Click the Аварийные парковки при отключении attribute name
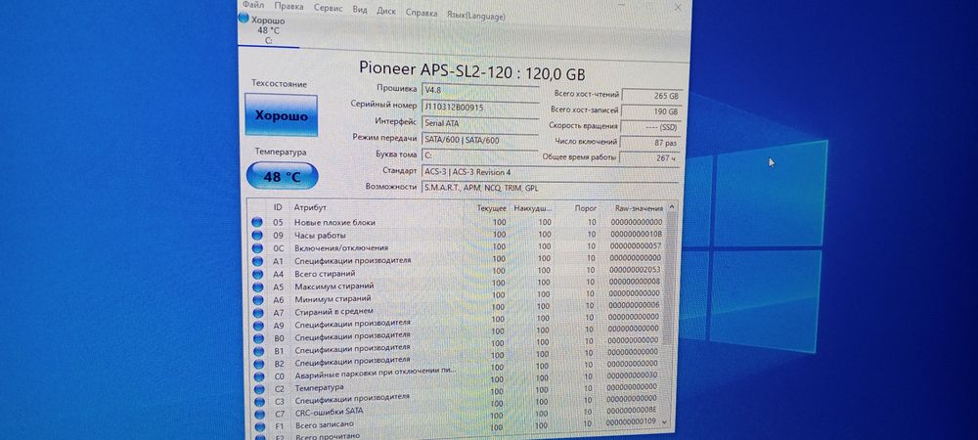The image size is (978, 440). [376, 371]
